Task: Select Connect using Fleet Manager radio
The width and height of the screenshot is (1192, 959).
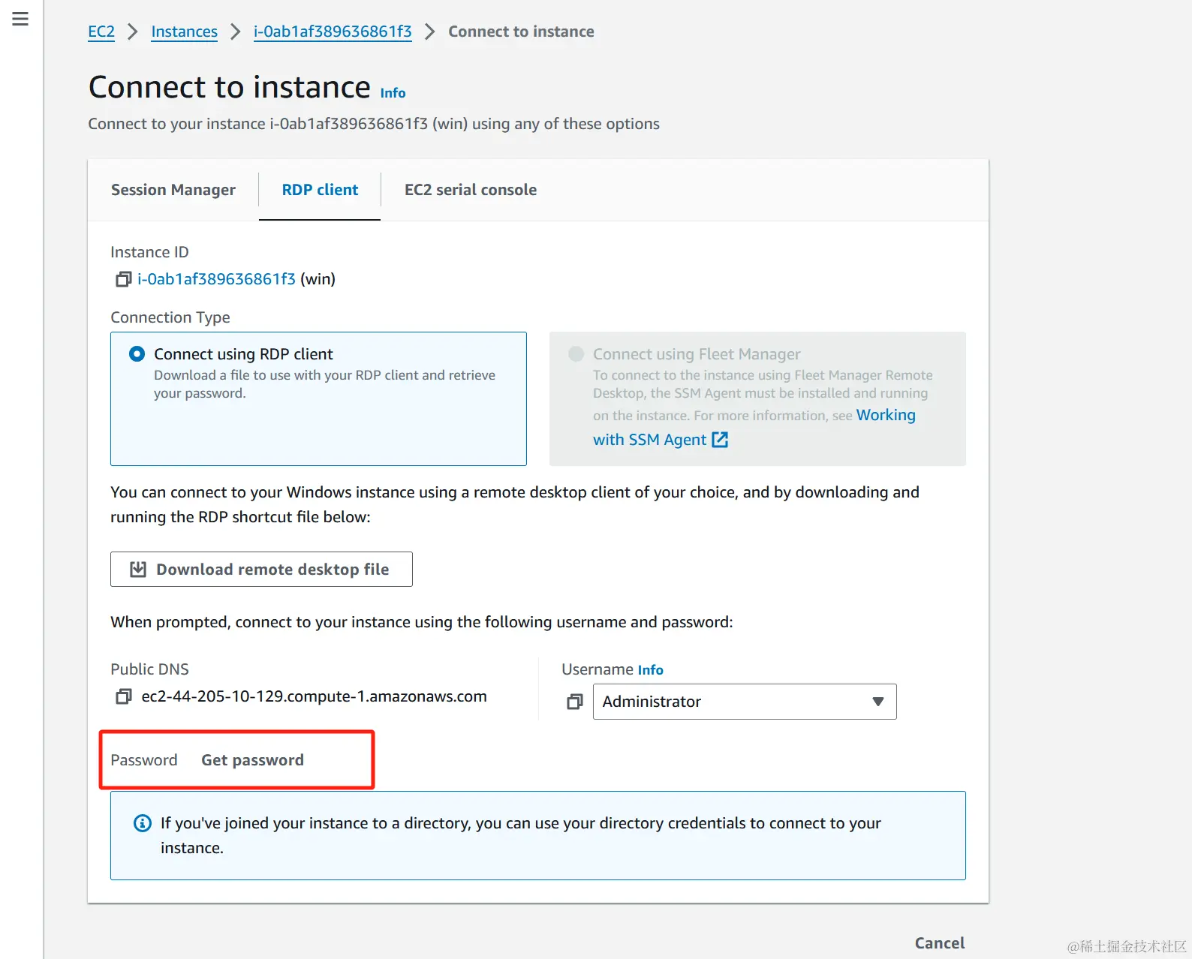Action: (576, 353)
